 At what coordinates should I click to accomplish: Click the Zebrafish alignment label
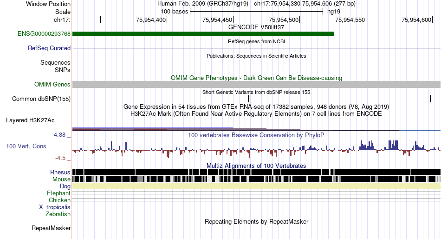pyautogui.click(x=58, y=214)
